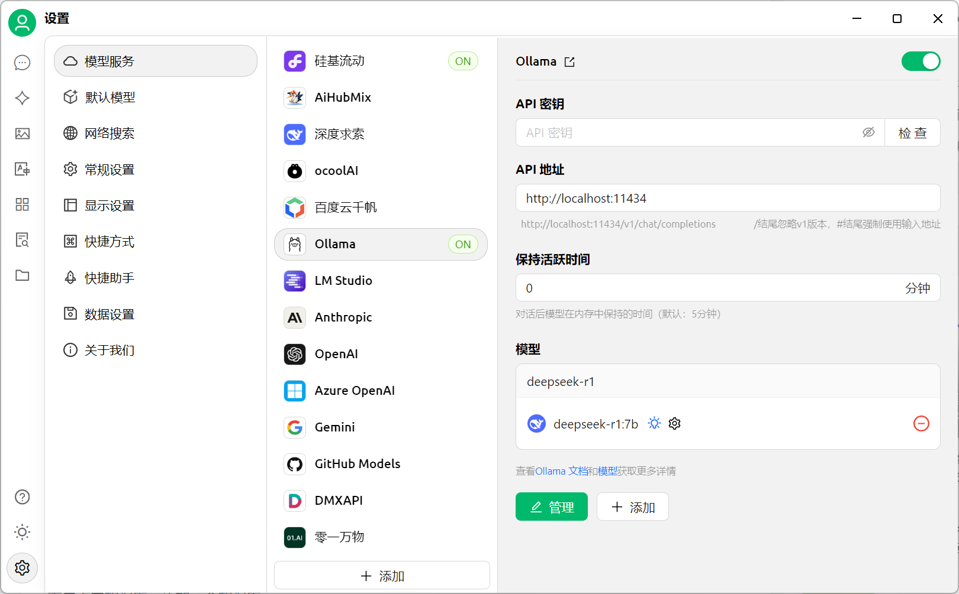Image resolution: width=959 pixels, height=594 pixels.
Task: Open the agents sparkle sidebar icon
Action: point(22,98)
